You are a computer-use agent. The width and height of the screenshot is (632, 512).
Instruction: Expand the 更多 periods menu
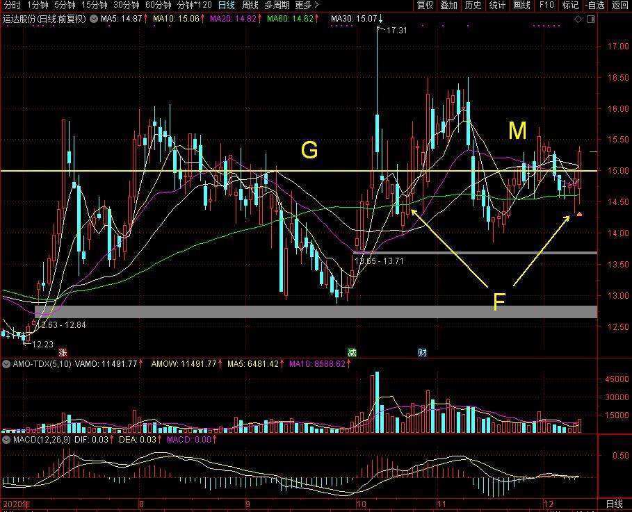(307, 6)
